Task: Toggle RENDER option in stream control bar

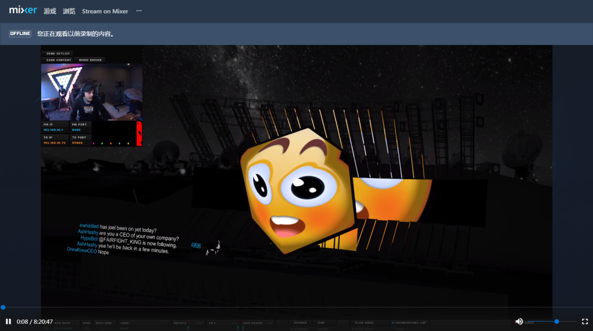Action: click(x=300, y=323)
